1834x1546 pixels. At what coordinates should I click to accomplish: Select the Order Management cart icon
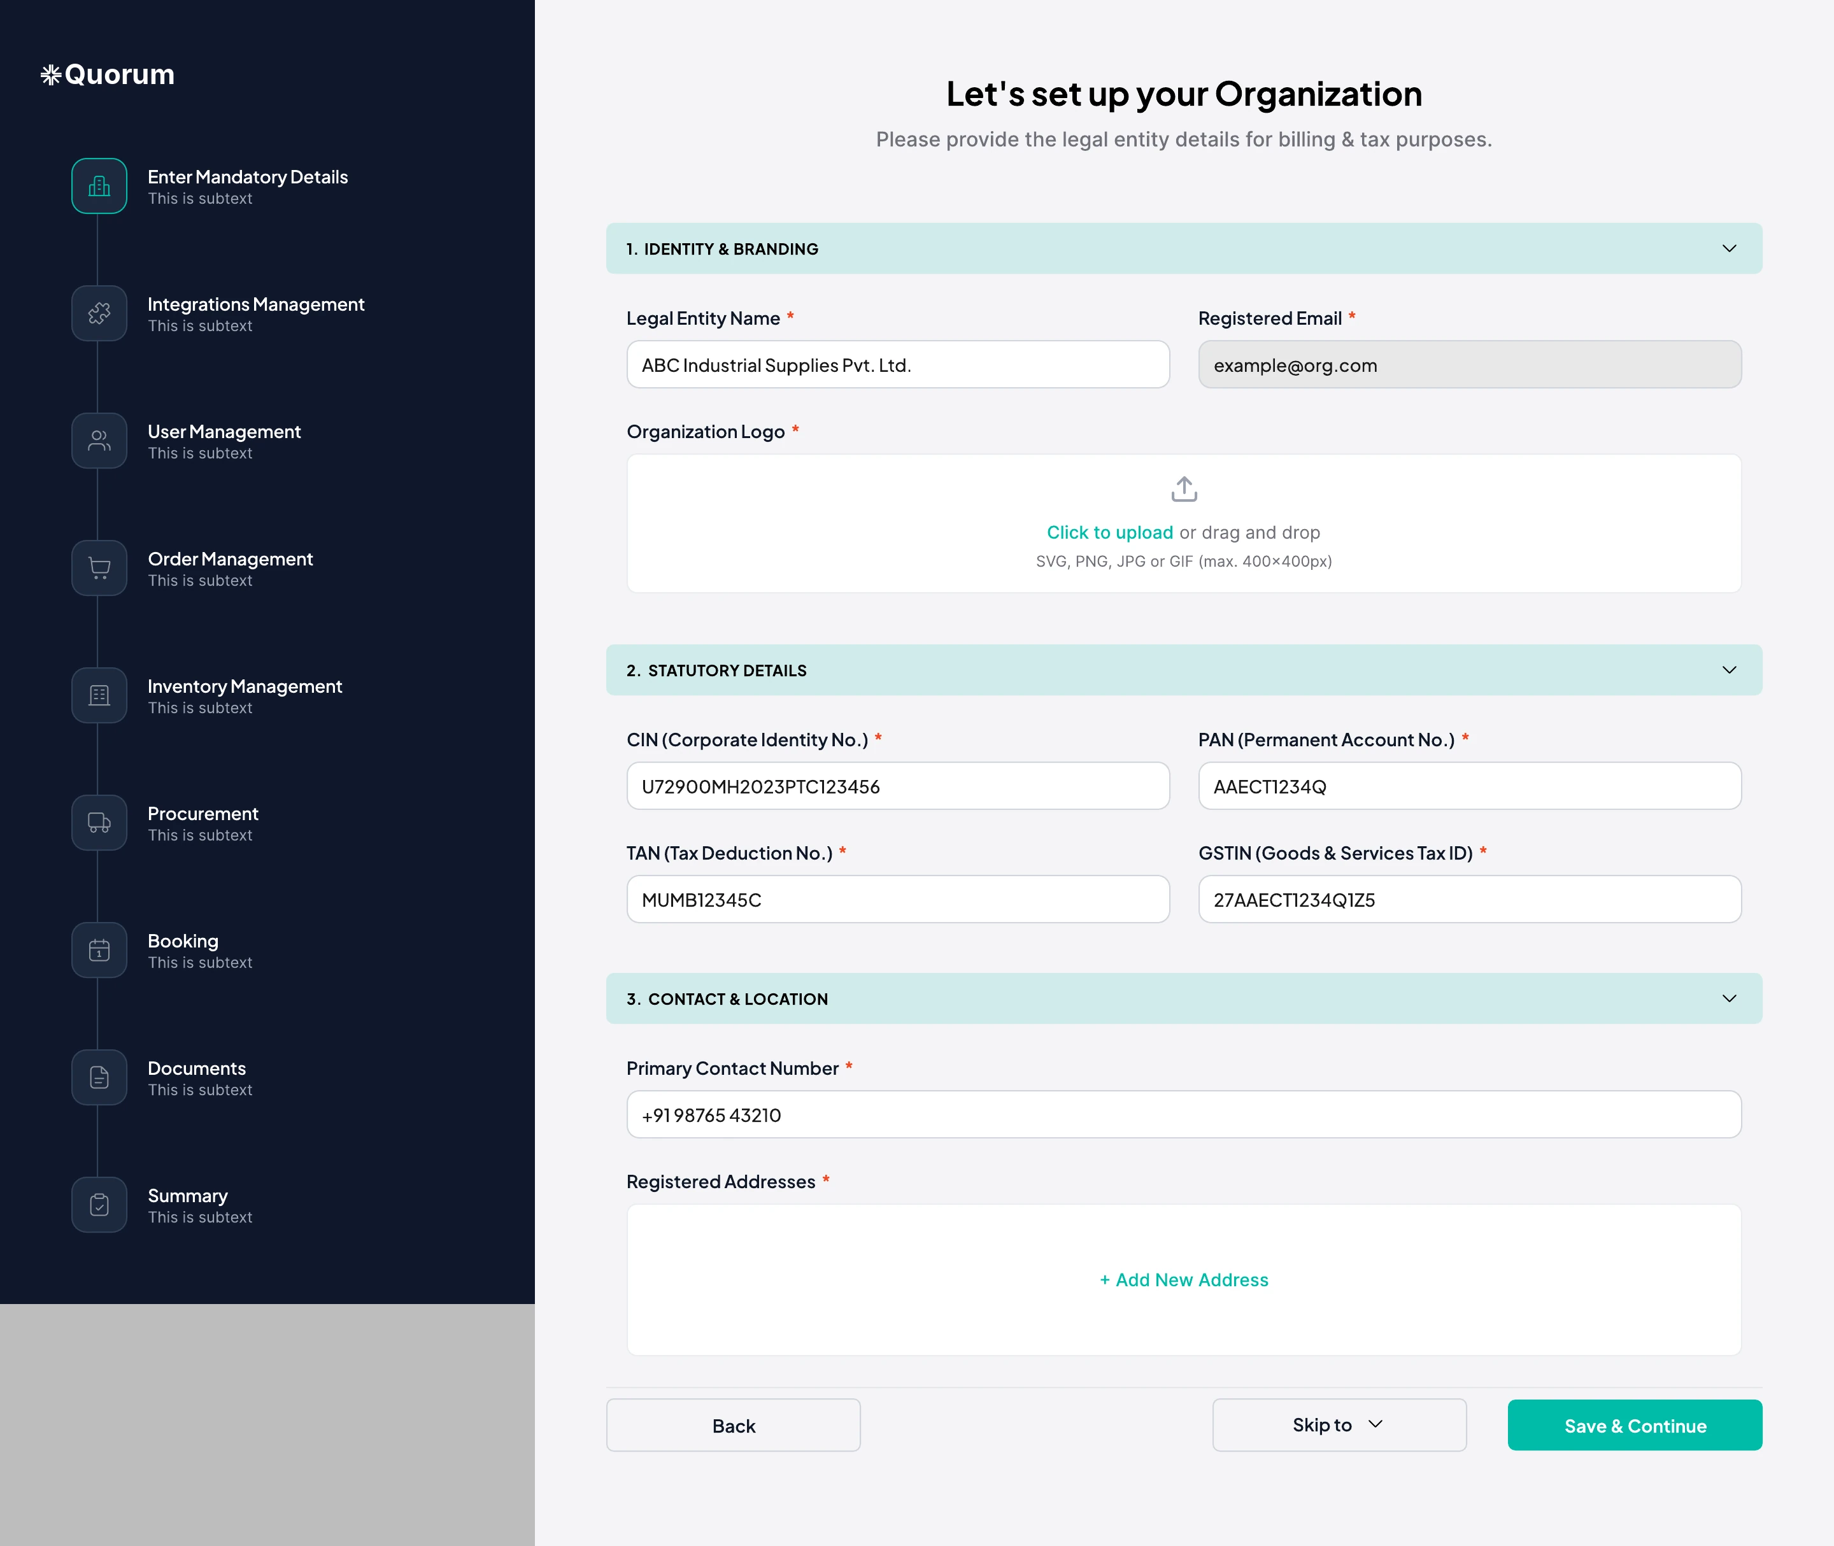click(x=99, y=568)
